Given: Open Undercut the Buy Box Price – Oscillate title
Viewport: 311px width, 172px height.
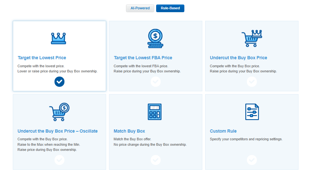Looking at the screenshot, I should pyautogui.click(x=57, y=131).
